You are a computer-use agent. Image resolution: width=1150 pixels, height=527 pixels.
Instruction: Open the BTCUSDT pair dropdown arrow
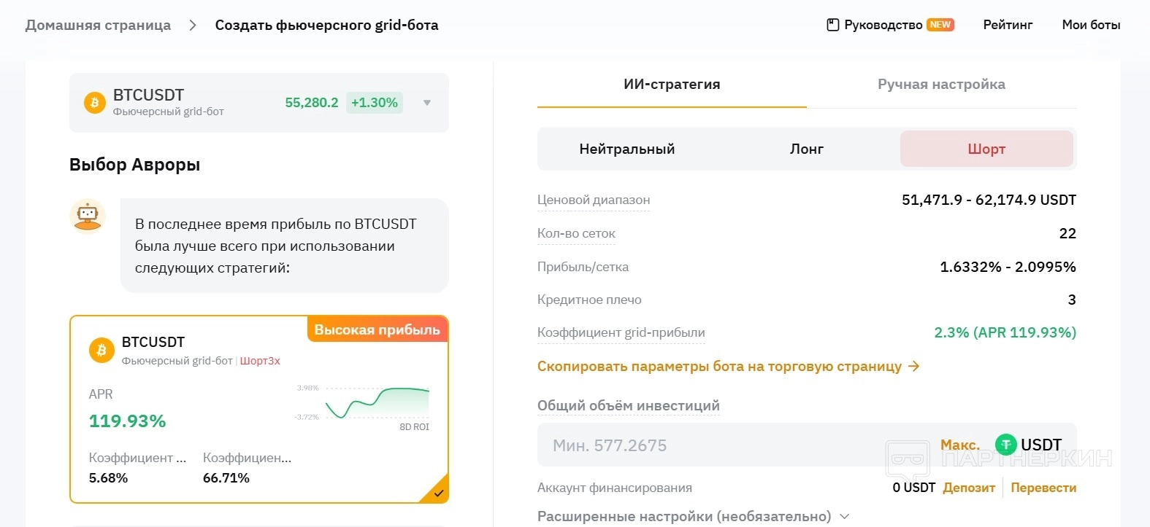427,103
